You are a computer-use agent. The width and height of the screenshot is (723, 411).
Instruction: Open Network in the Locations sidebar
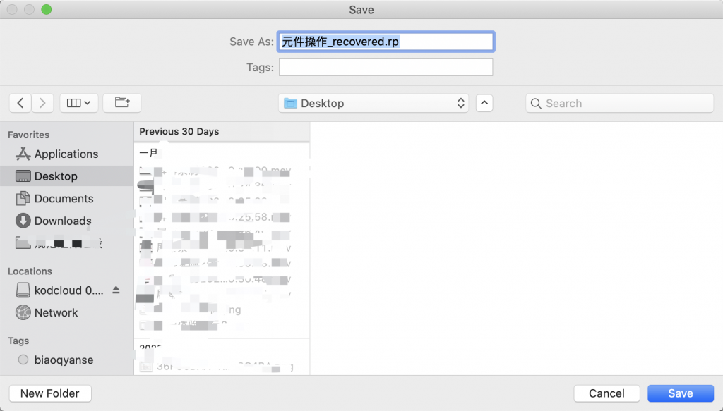pyautogui.click(x=56, y=312)
